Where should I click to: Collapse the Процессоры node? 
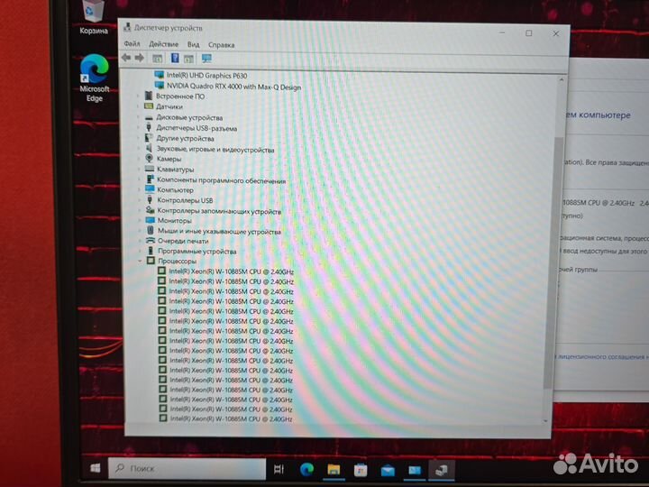point(140,261)
